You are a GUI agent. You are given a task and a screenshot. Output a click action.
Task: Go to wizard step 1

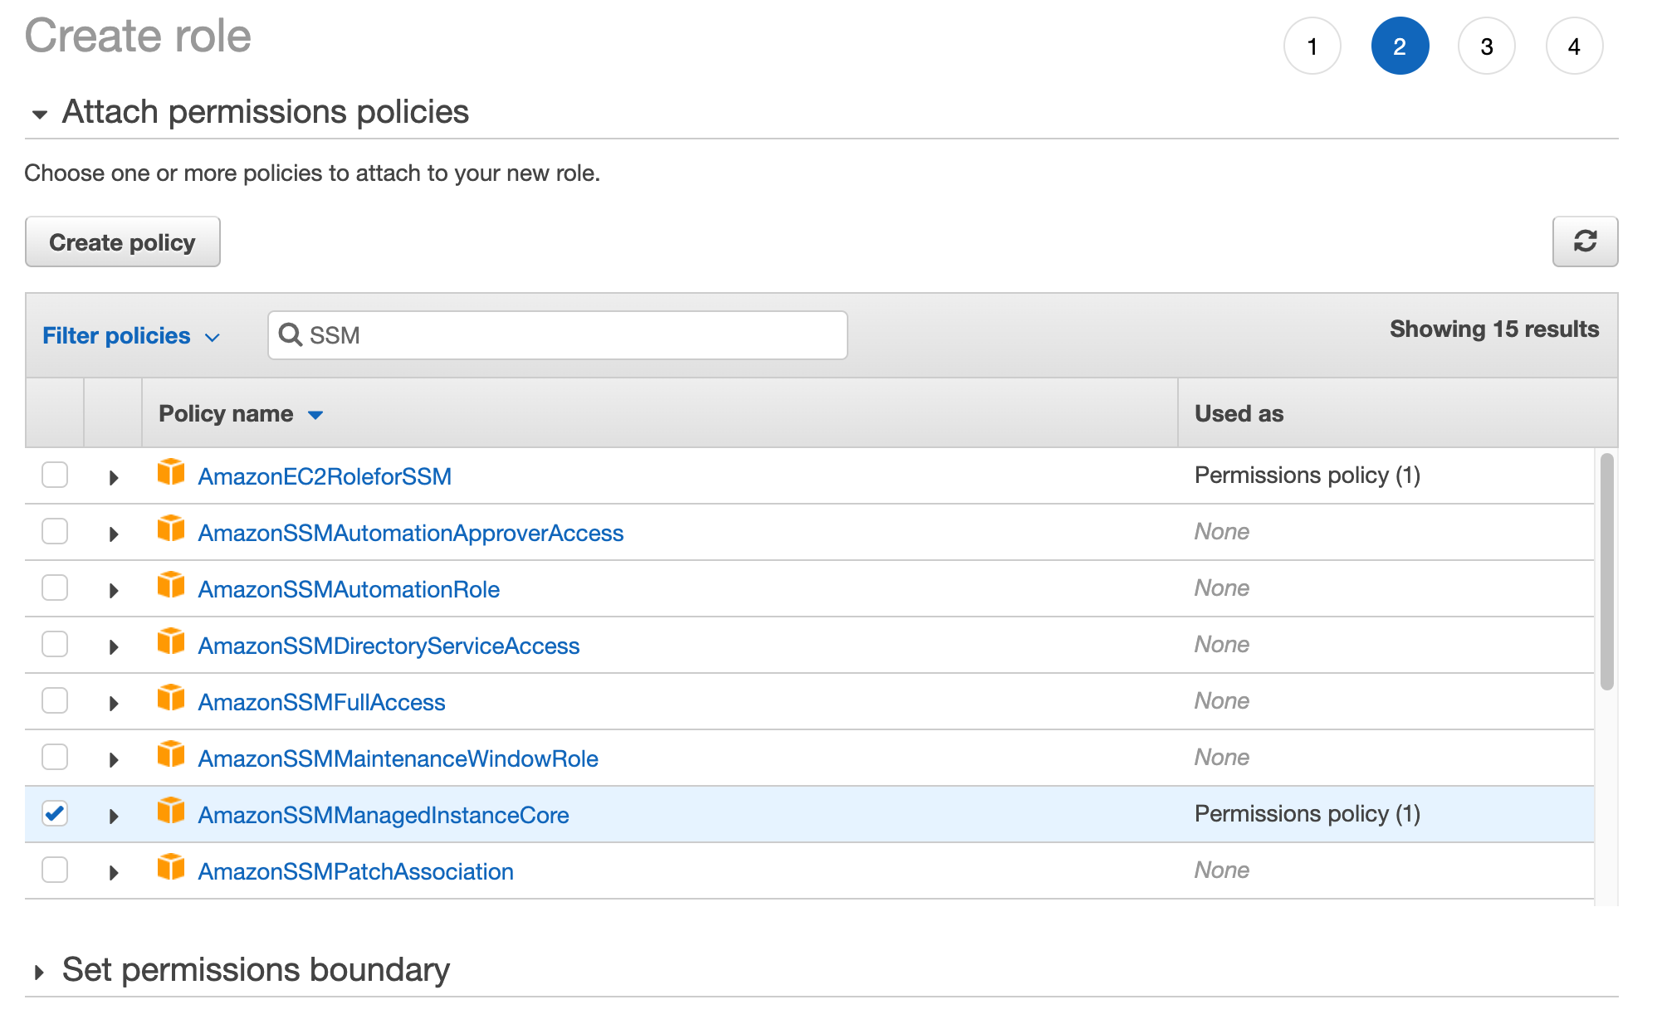[1312, 46]
